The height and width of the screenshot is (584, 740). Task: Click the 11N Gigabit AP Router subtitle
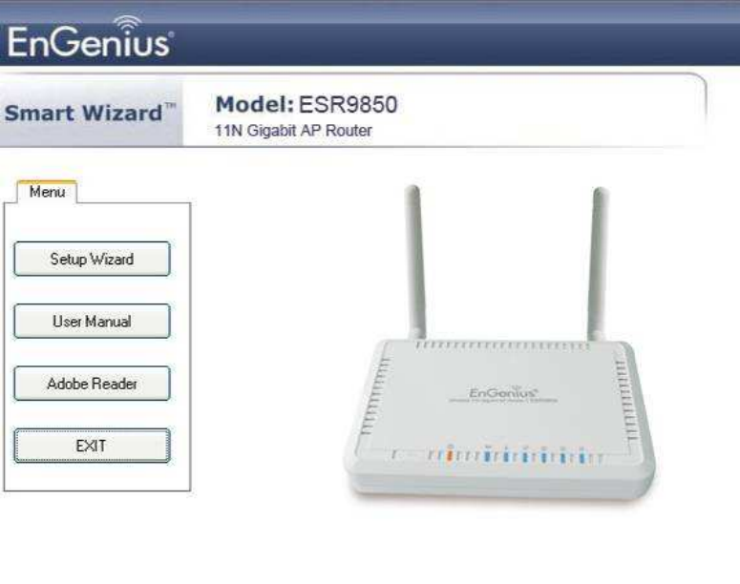pyautogui.click(x=293, y=130)
